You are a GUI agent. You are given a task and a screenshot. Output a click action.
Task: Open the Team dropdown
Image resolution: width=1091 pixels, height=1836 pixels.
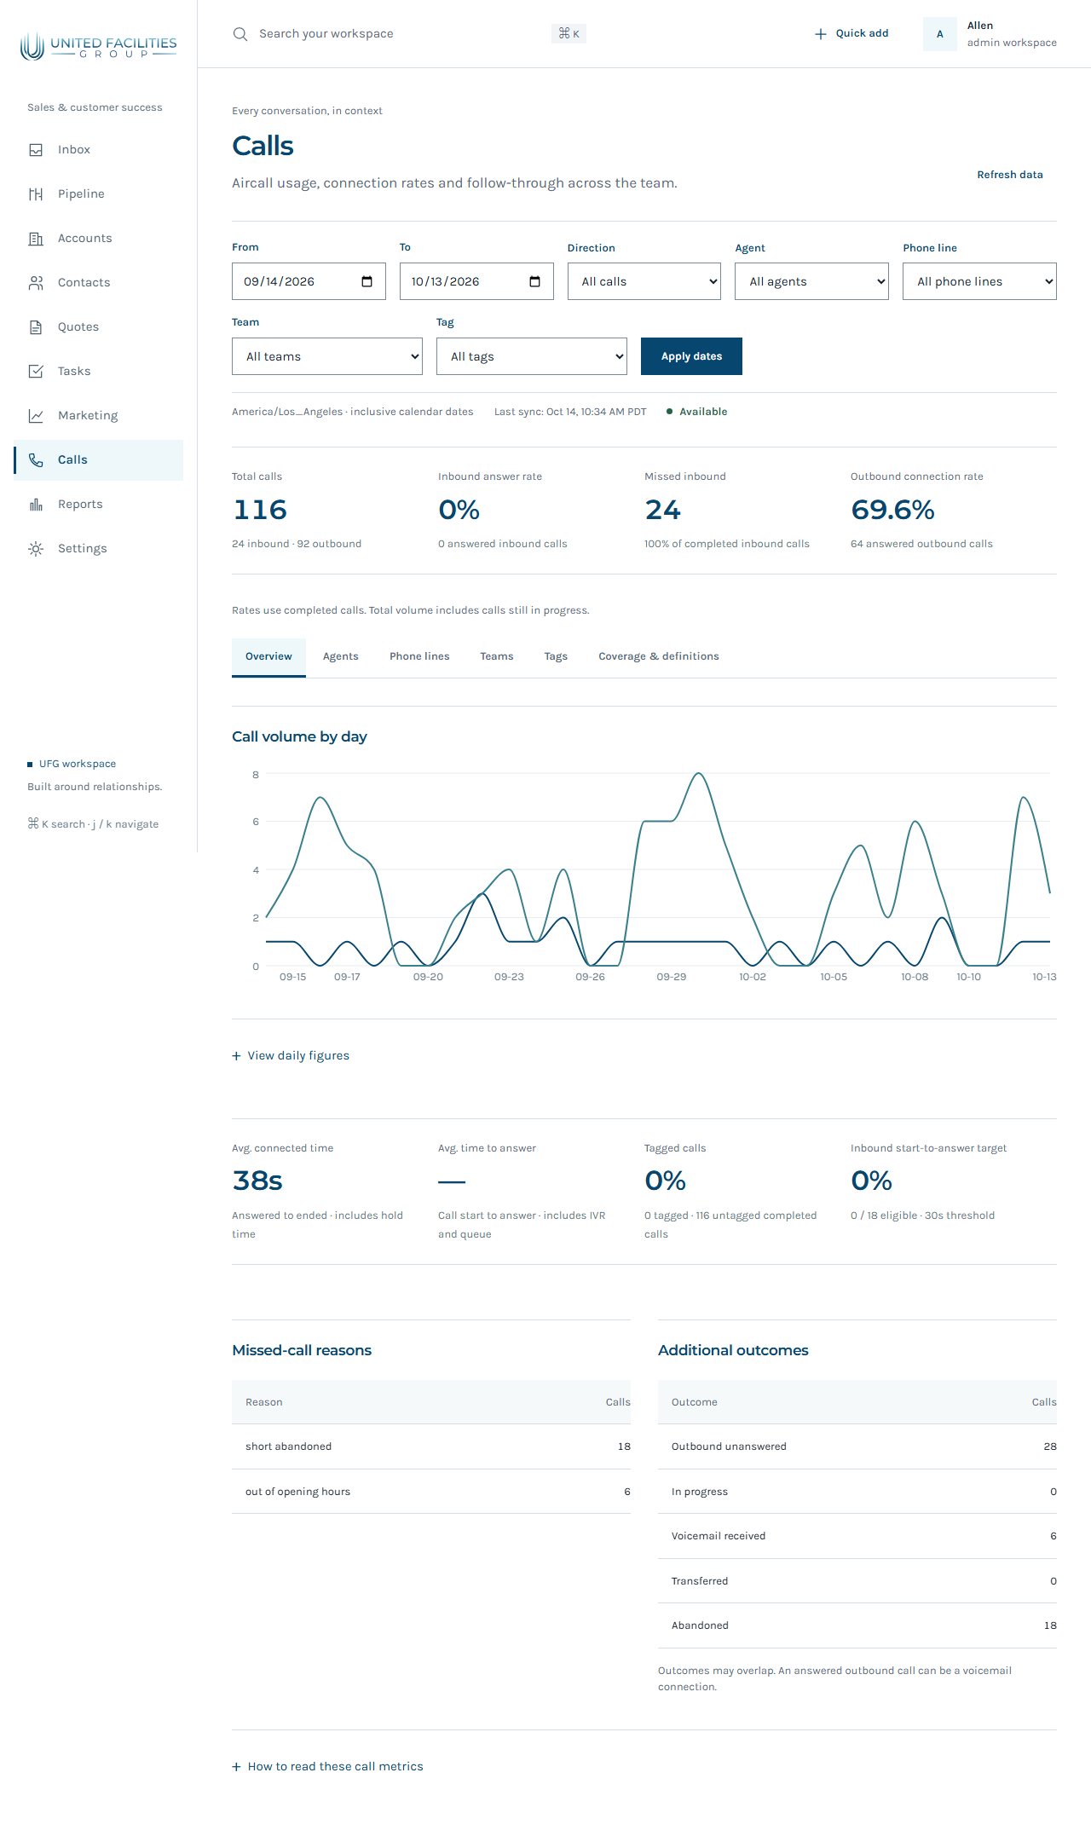click(327, 356)
